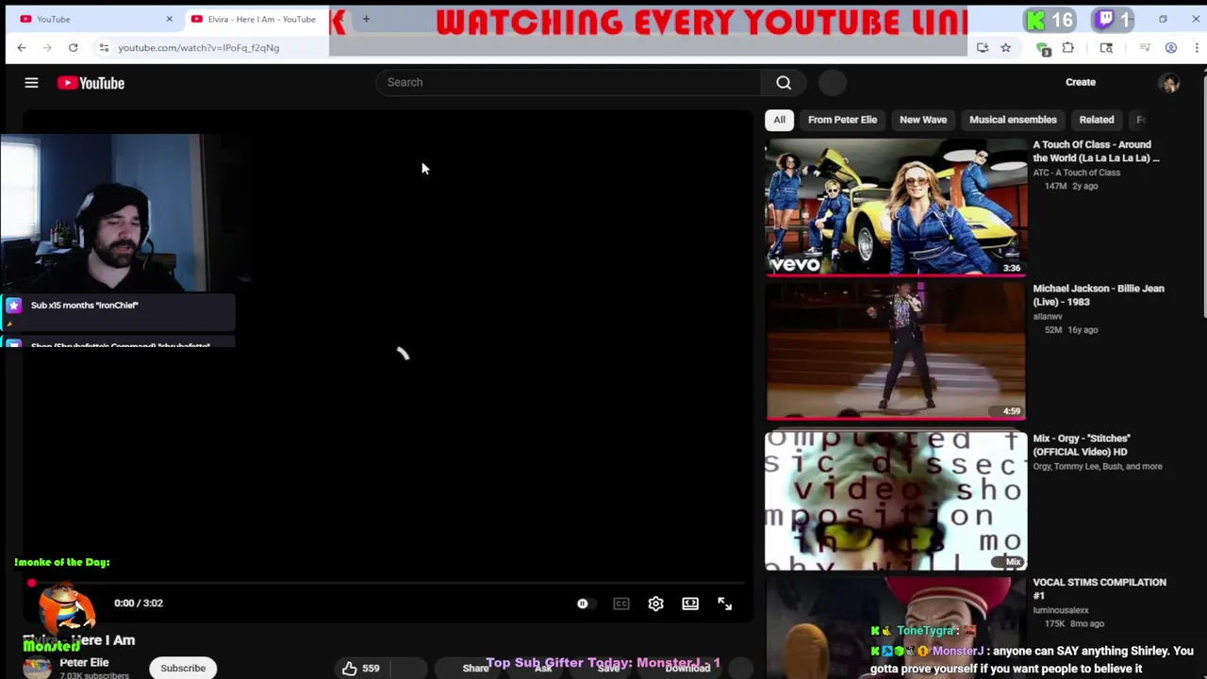The height and width of the screenshot is (679, 1207).
Task: Focus the YouTube search field
Action: [569, 82]
